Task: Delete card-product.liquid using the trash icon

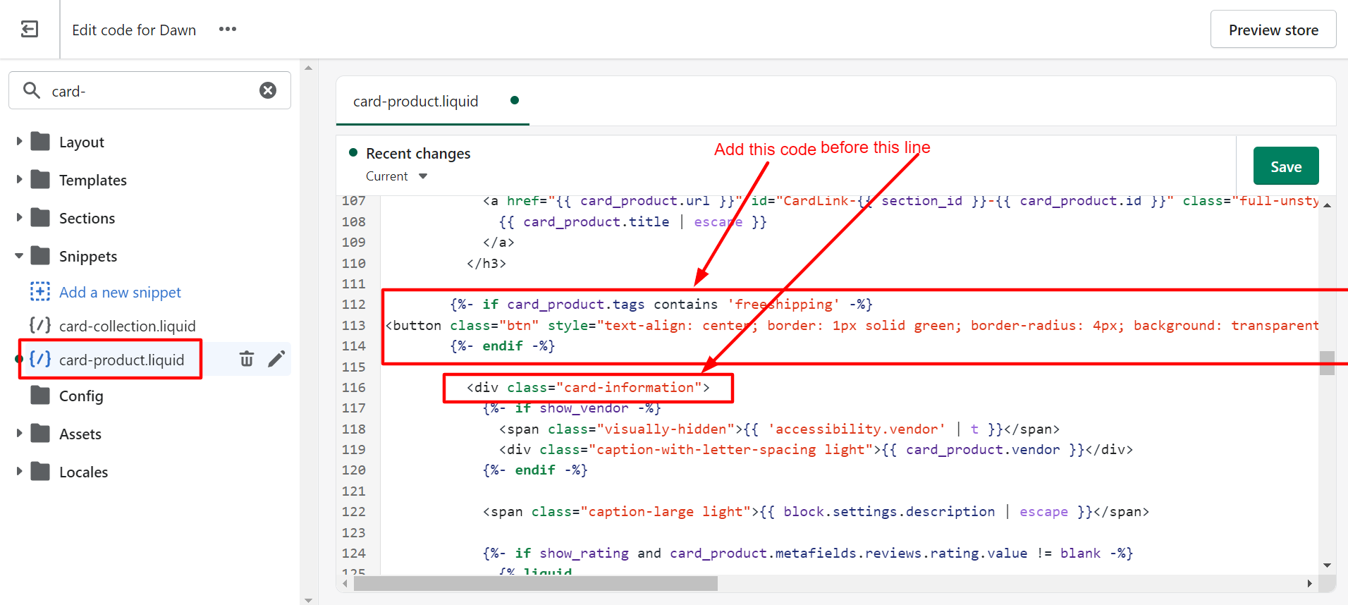Action: point(247,359)
